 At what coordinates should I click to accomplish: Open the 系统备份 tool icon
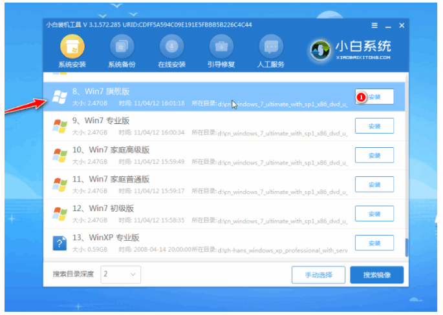pyautogui.click(x=122, y=46)
